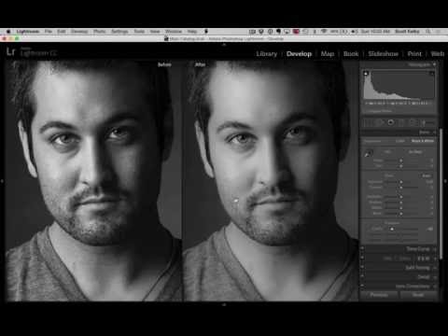Collapse the top module picker panel arrow

pyautogui.click(x=224, y=45)
